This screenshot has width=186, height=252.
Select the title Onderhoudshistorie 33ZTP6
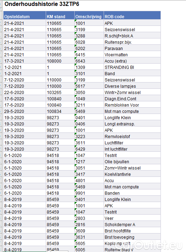click(42, 4)
